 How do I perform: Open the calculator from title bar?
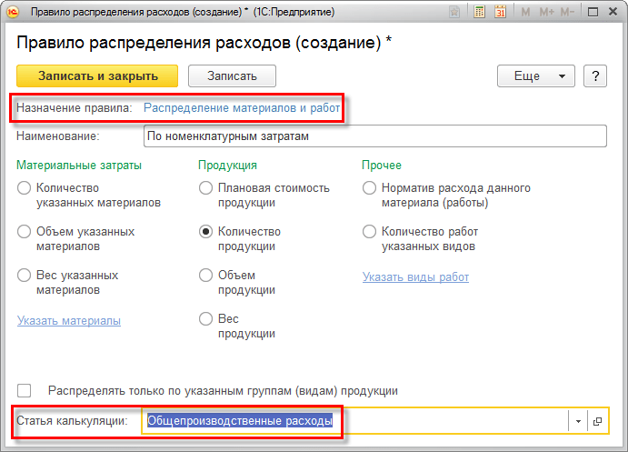click(x=481, y=14)
